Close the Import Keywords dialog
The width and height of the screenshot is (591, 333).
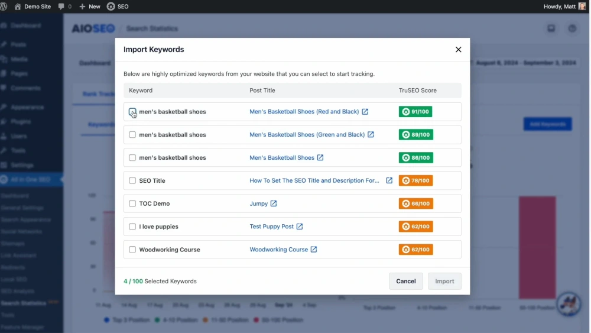459,50
